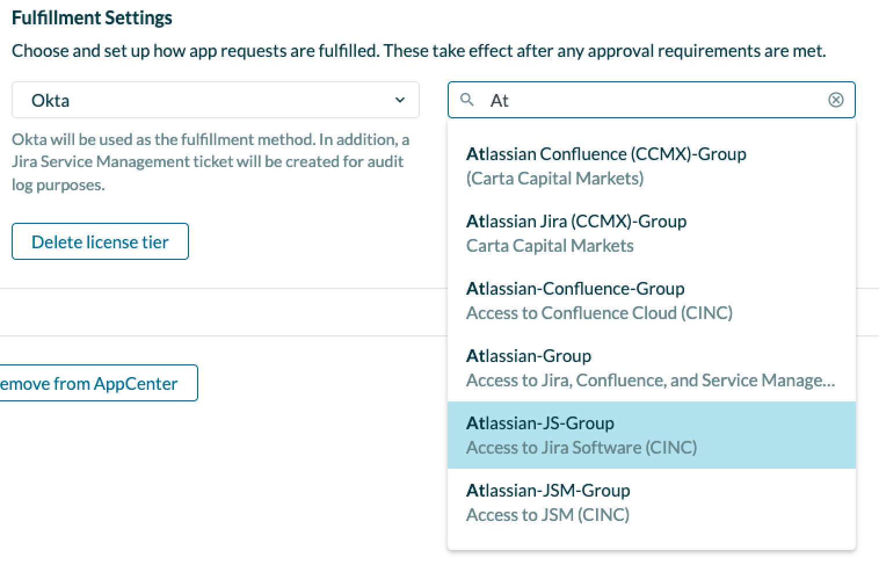
Task: Focus the group search field containing 'At'
Action: (649, 100)
